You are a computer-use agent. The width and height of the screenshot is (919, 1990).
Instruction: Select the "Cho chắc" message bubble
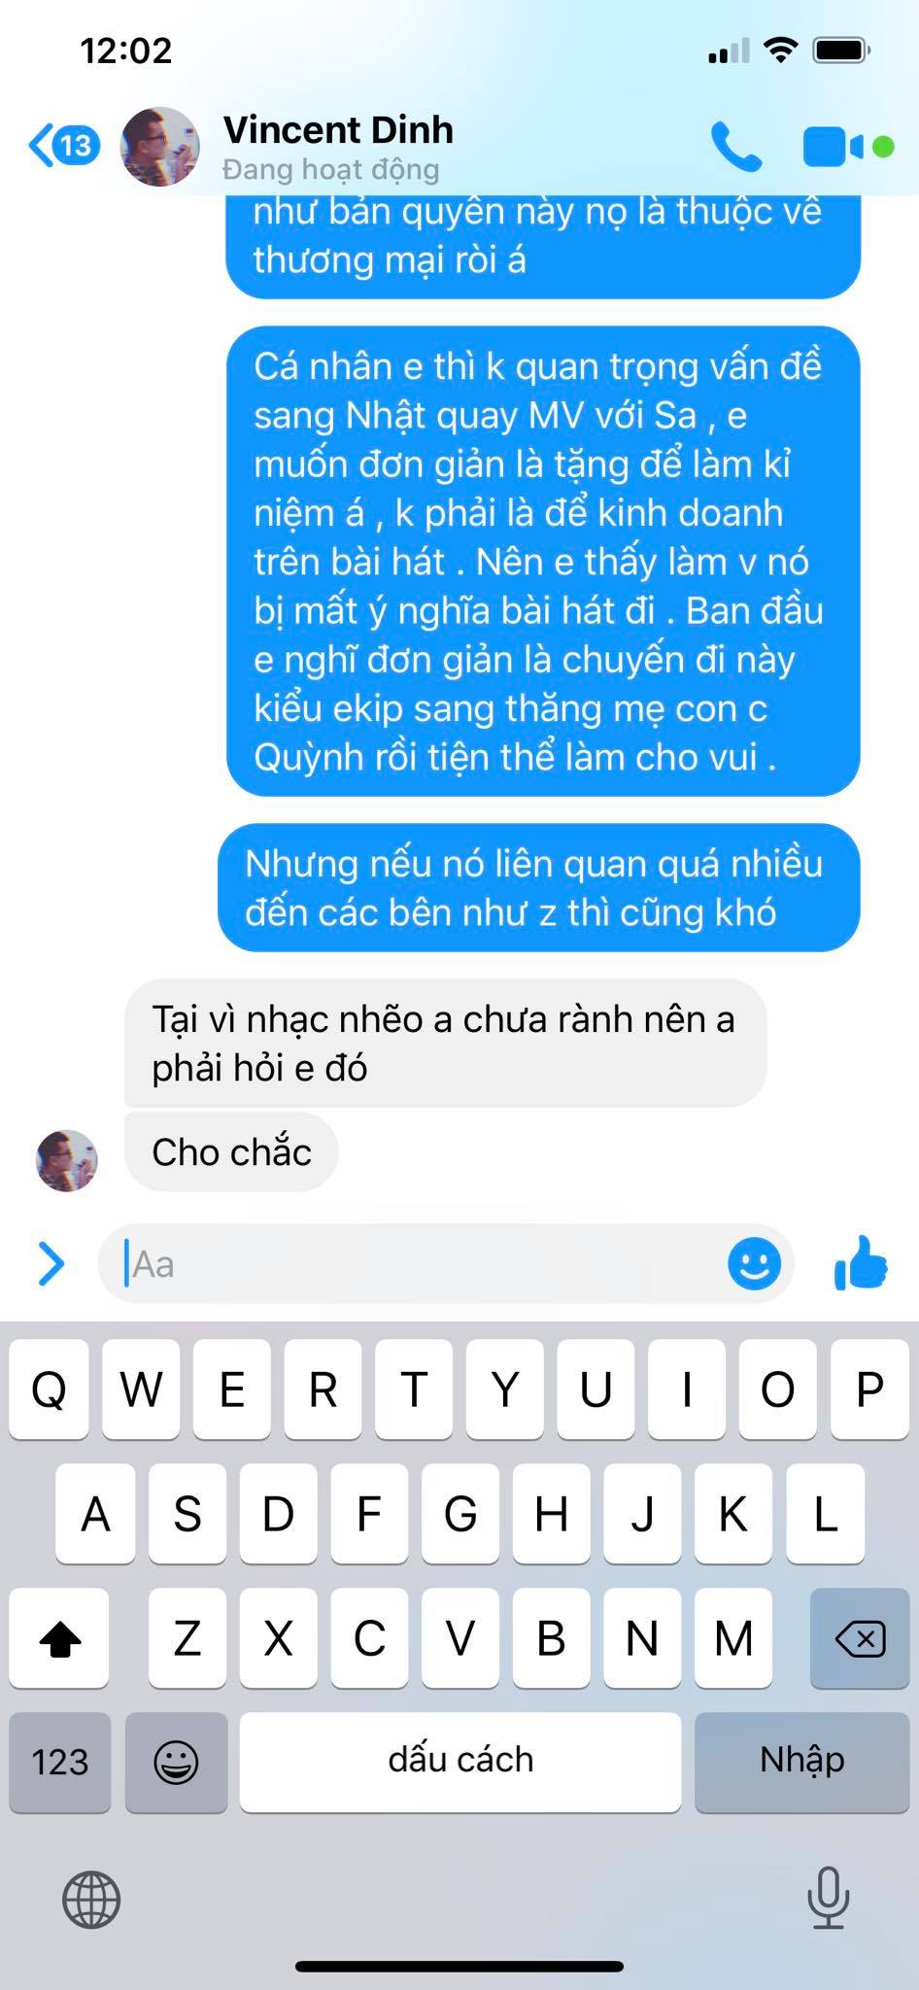point(231,1152)
